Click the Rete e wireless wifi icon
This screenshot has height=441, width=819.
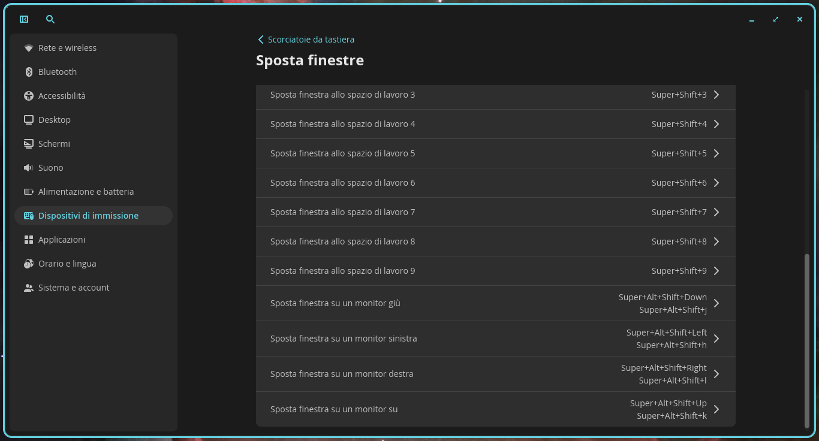[x=28, y=48]
